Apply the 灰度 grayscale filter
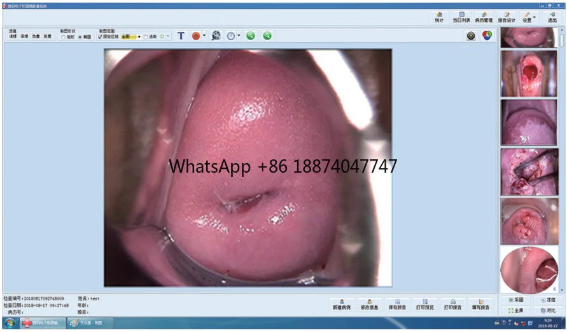 [x=47, y=36]
